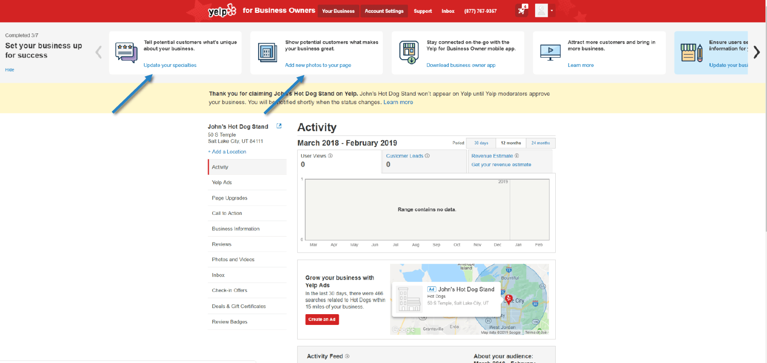Click the star-rating chat bubble specialties icon
The image size is (767, 363).
click(126, 52)
